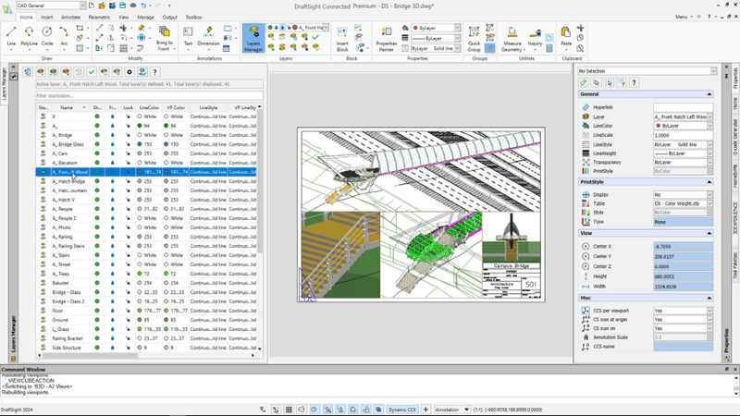
Task: Toggle Show state of A_Bridge layer
Action: (x=97, y=135)
